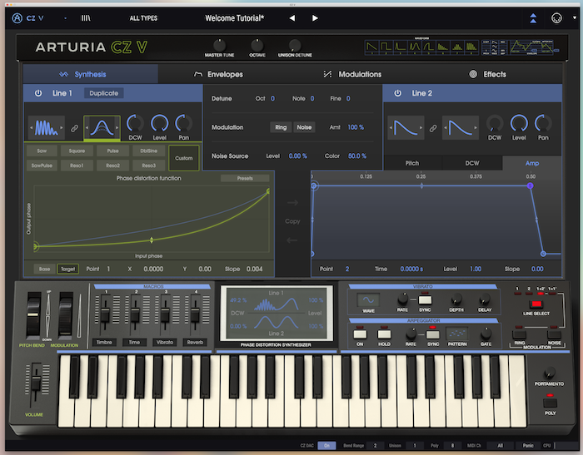Image resolution: width=583 pixels, height=455 pixels.
Task: Toggle Line 2 power icon
Action: [x=397, y=93]
